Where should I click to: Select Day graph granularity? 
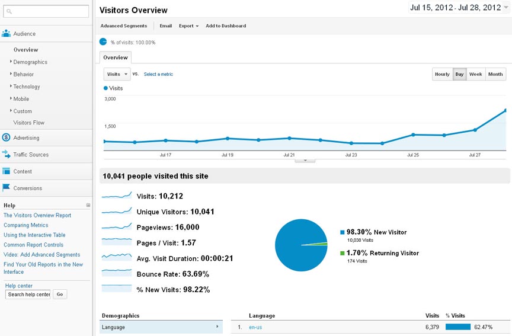(459, 74)
